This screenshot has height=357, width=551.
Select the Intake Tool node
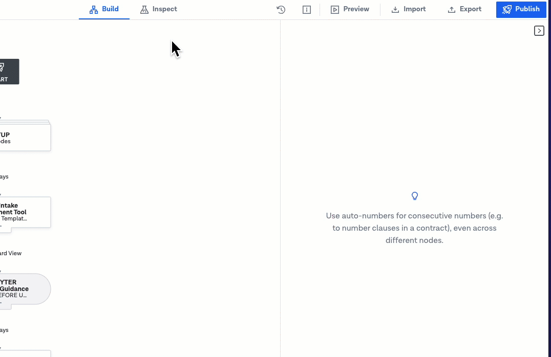pos(25,212)
